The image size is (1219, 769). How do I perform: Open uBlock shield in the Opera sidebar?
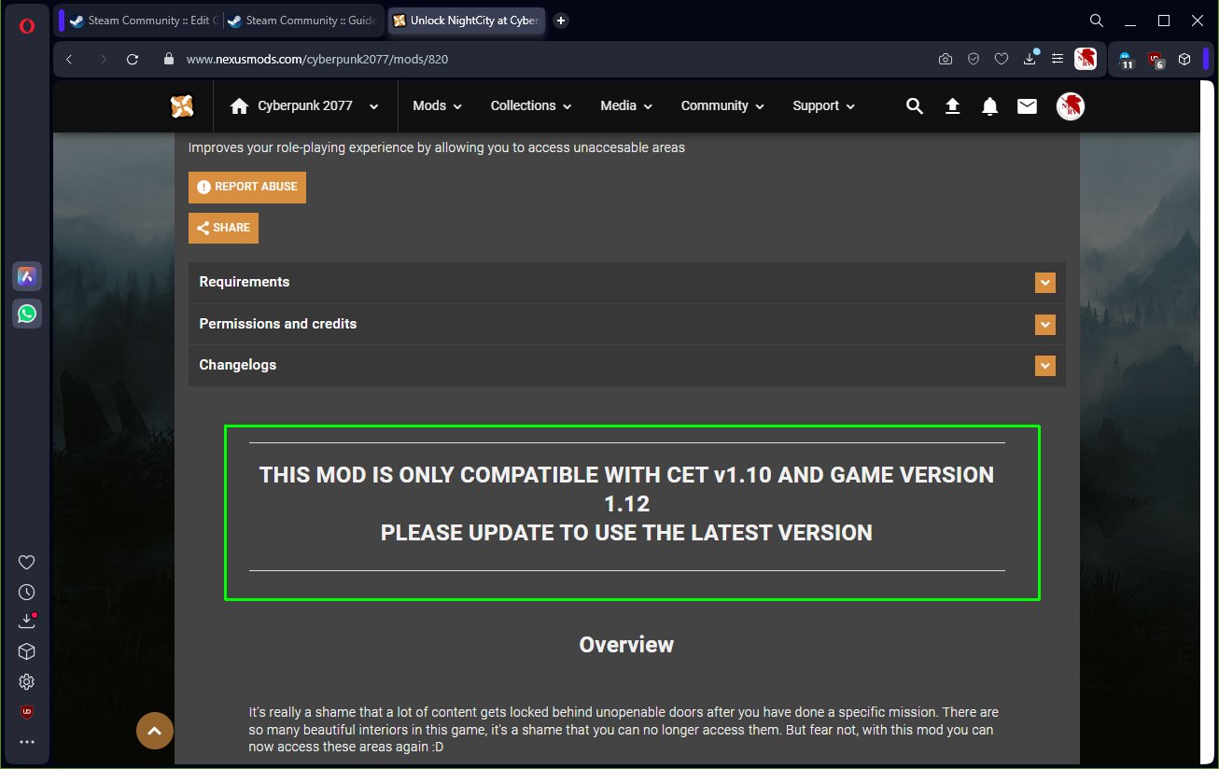(27, 712)
